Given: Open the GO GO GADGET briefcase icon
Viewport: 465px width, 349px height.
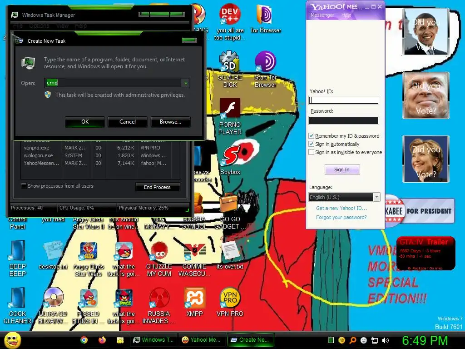Looking at the screenshot, I should [x=230, y=211].
